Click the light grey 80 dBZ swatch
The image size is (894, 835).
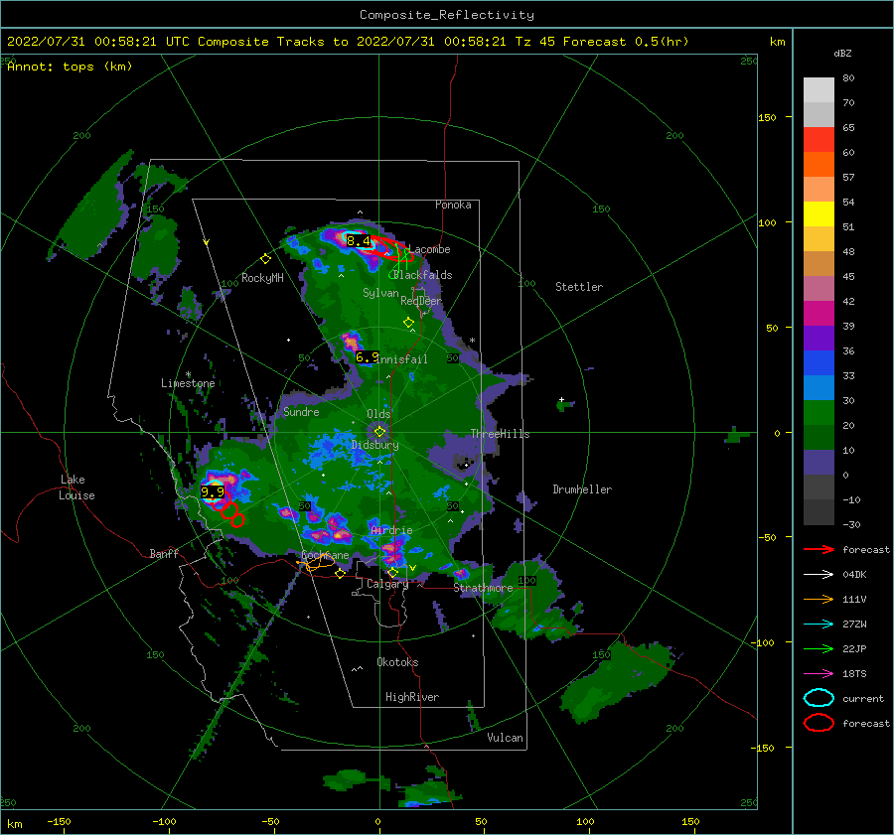click(819, 90)
